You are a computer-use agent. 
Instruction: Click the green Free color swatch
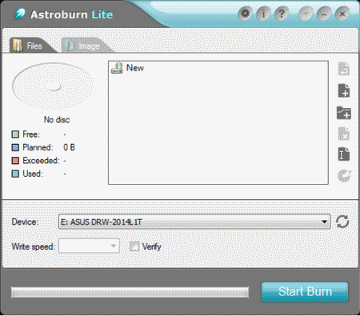point(15,134)
